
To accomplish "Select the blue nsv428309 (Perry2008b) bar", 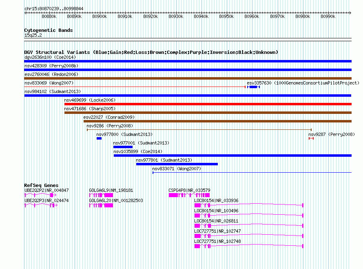I will [x=188, y=70].
